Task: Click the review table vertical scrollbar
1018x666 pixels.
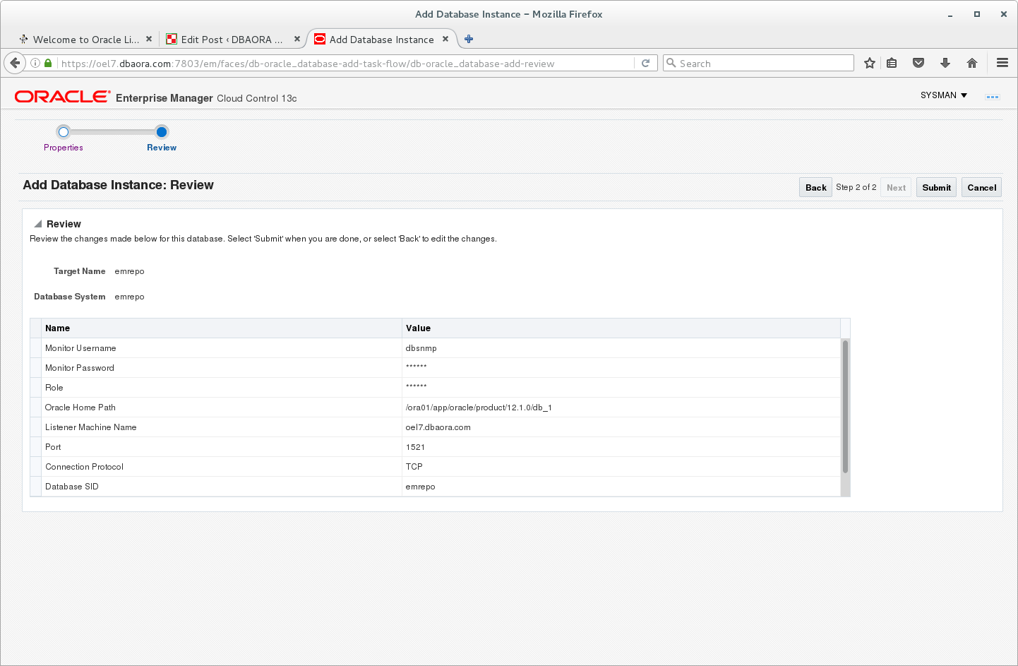Action: click(845, 407)
